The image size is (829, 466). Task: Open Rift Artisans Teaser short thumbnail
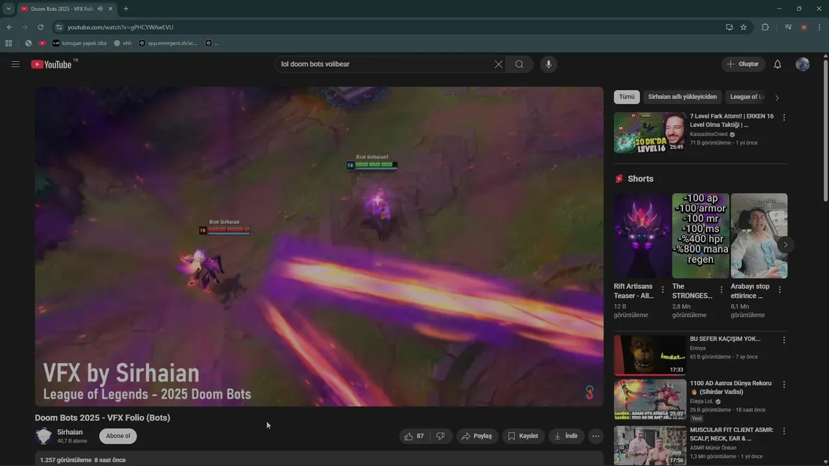pos(642,236)
